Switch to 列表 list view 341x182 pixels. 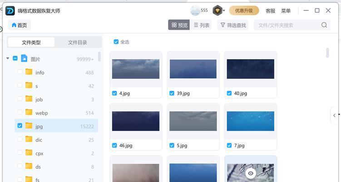click(202, 25)
